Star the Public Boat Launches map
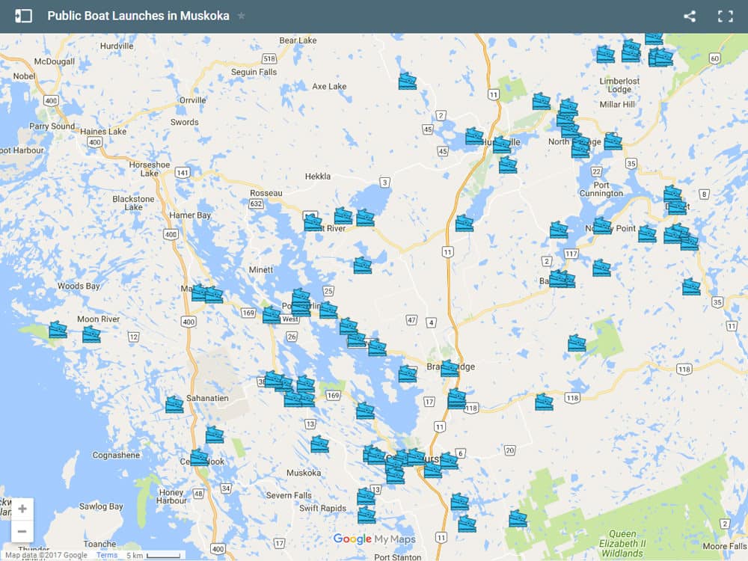Image resolution: width=748 pixels, height=561 pixels. point(241,16)
